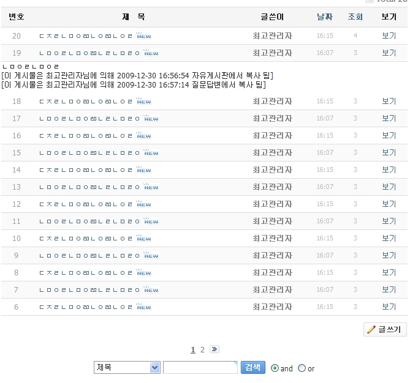410x383 pixels.
Task: Go to next pages with double-arrow icon
Action: pyautogui.click(x=214, y=349)
